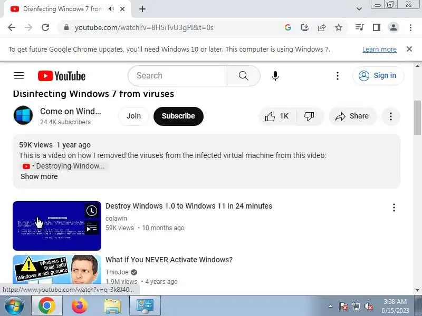Click Destroy Windows 1.0 to Windows 11 title
The width and height of the screenshot is (422, 316).
click(189, 206)
